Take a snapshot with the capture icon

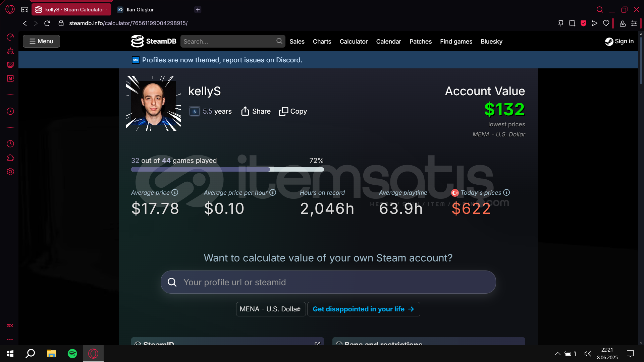[x=572, y=23]
